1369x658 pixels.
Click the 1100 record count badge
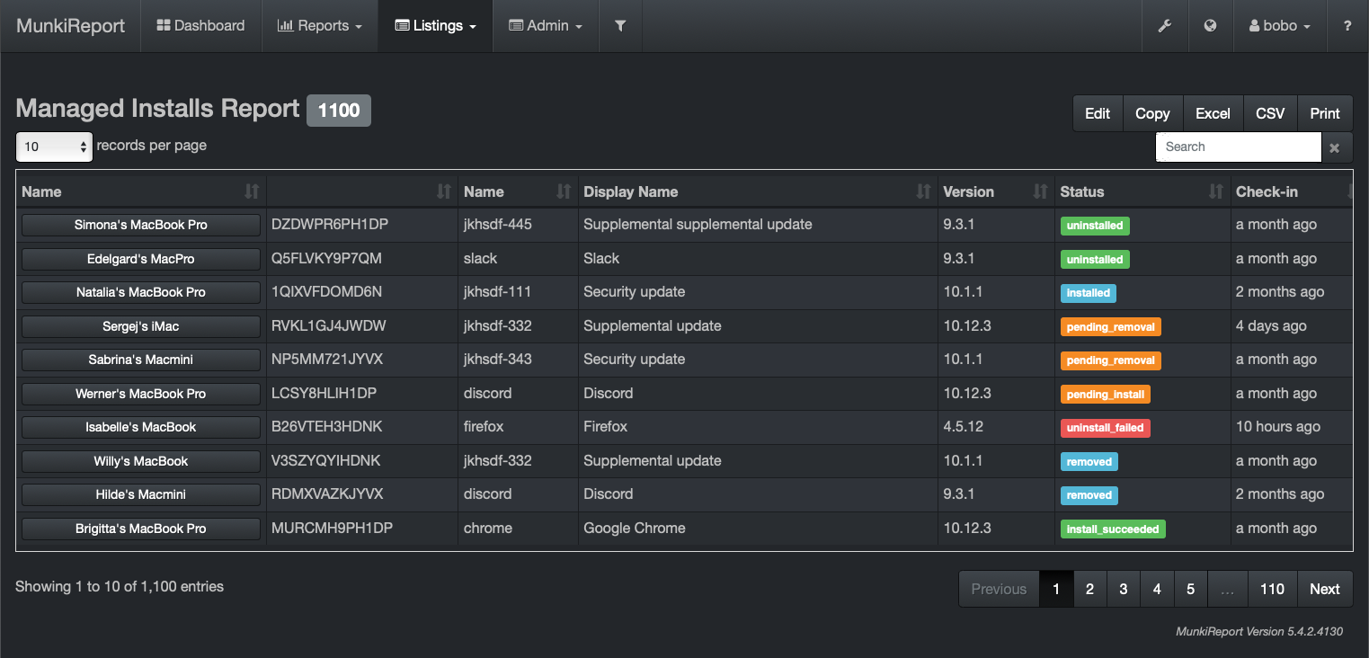pos(339,111)
